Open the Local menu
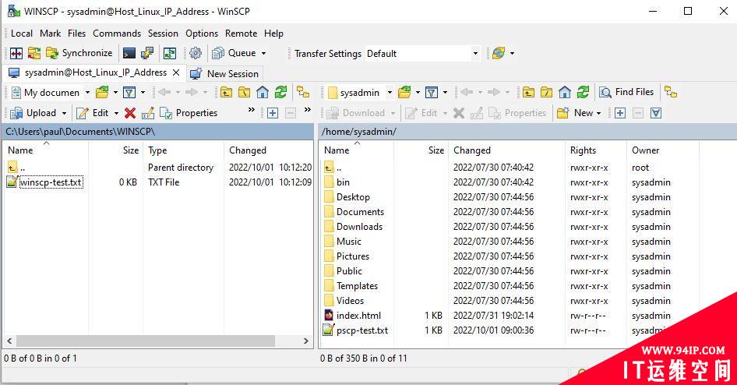Viewport: 737px width, 385px height. point(22,34)
